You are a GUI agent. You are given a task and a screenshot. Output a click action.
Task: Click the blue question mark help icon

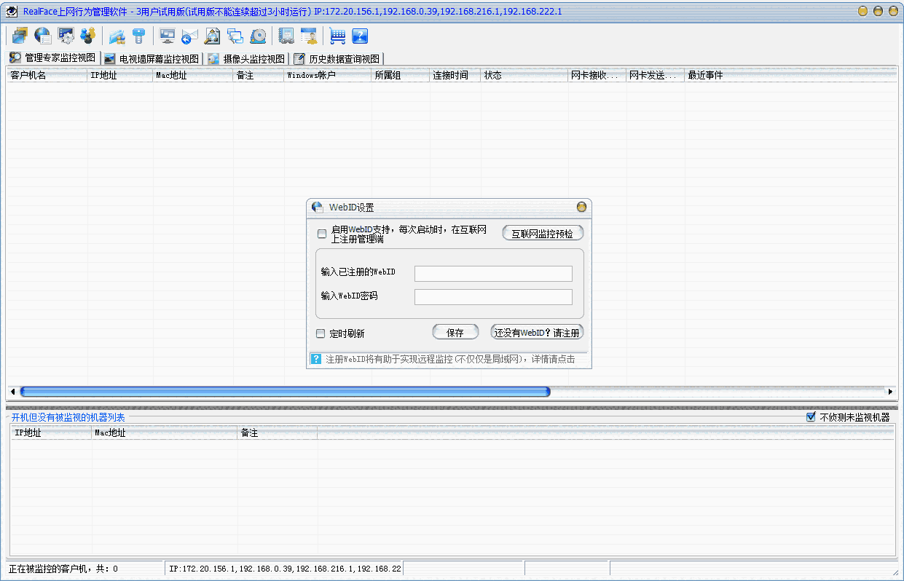[359, 35]
